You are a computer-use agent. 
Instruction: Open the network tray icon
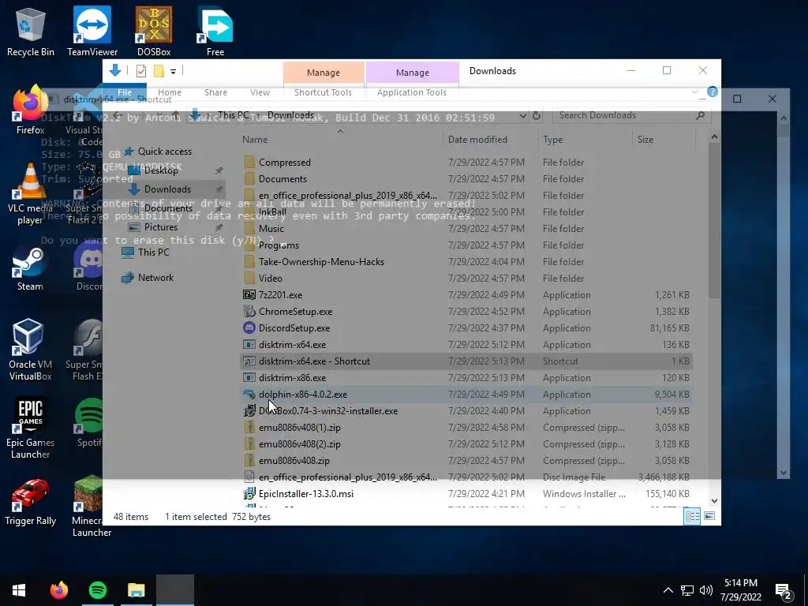pos(687,590)
